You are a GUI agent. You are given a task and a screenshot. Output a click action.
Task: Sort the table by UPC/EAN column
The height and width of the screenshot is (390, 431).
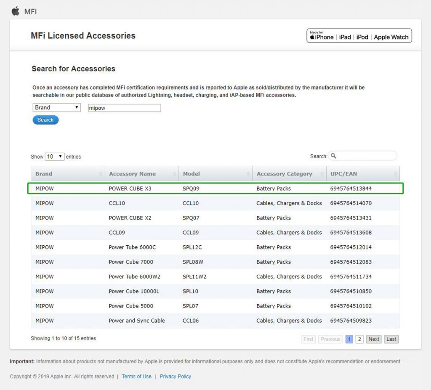[x=363, y=174]
